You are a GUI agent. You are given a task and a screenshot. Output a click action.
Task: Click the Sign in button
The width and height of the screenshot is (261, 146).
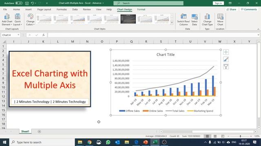[218, 3]
